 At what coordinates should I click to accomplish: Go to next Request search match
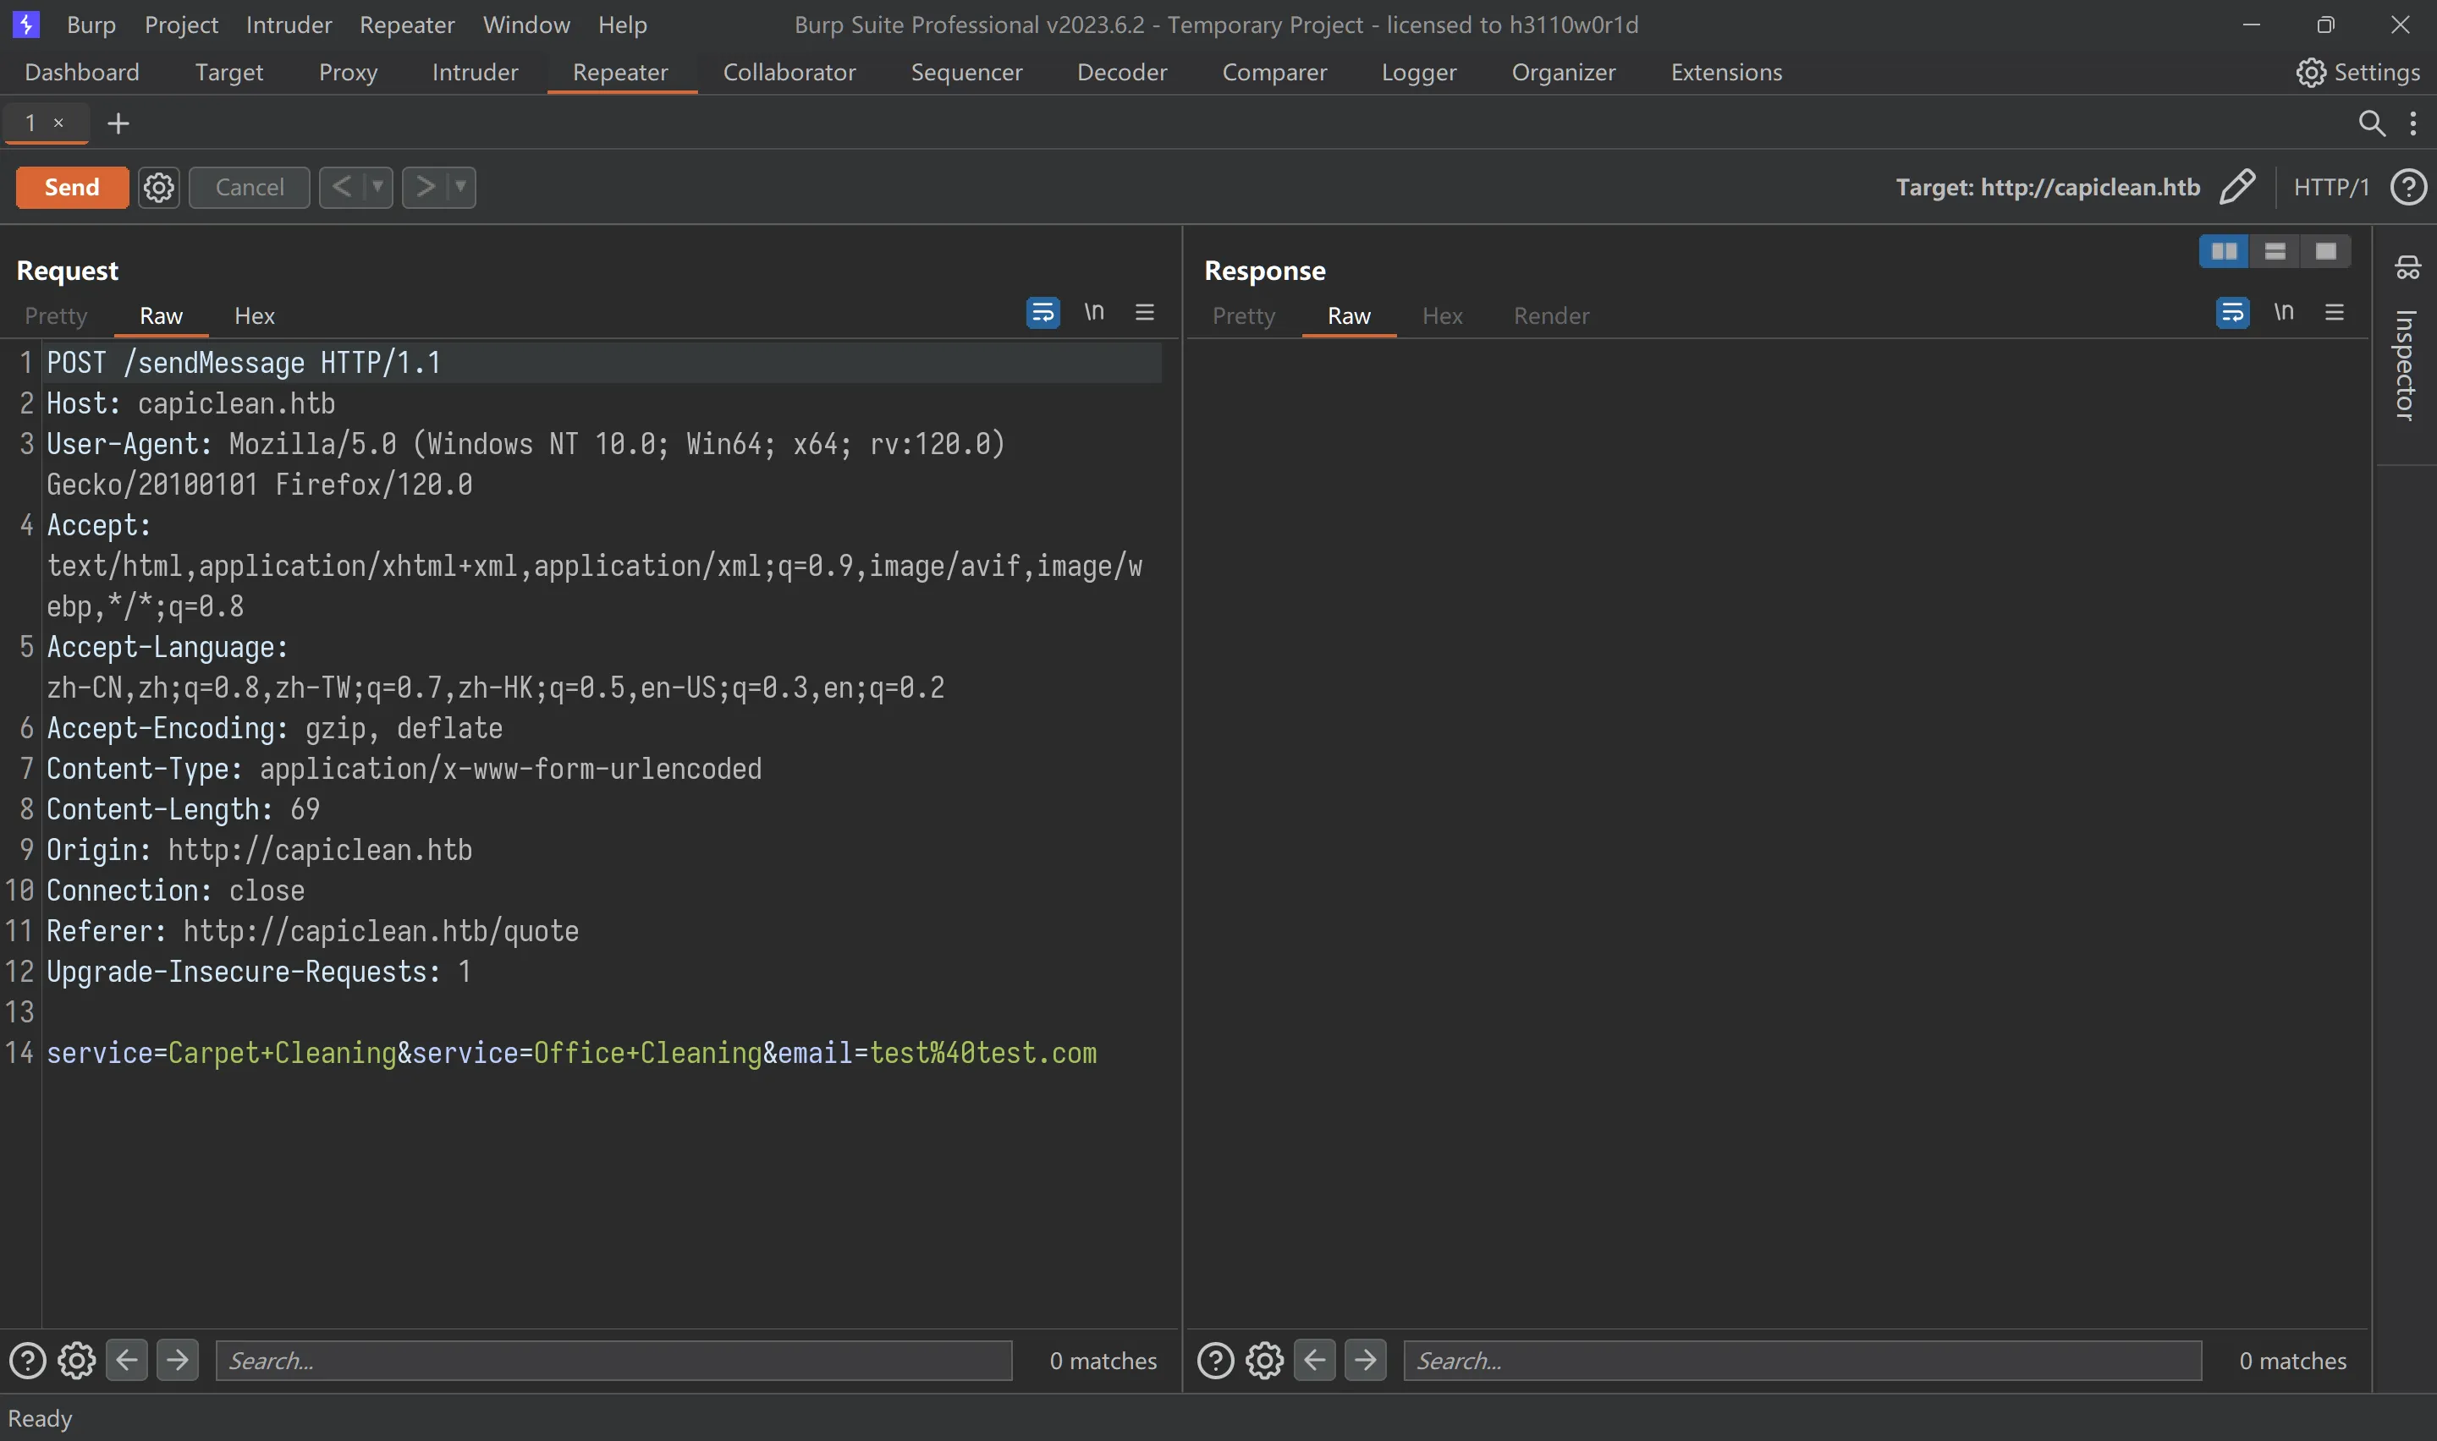178,1360
